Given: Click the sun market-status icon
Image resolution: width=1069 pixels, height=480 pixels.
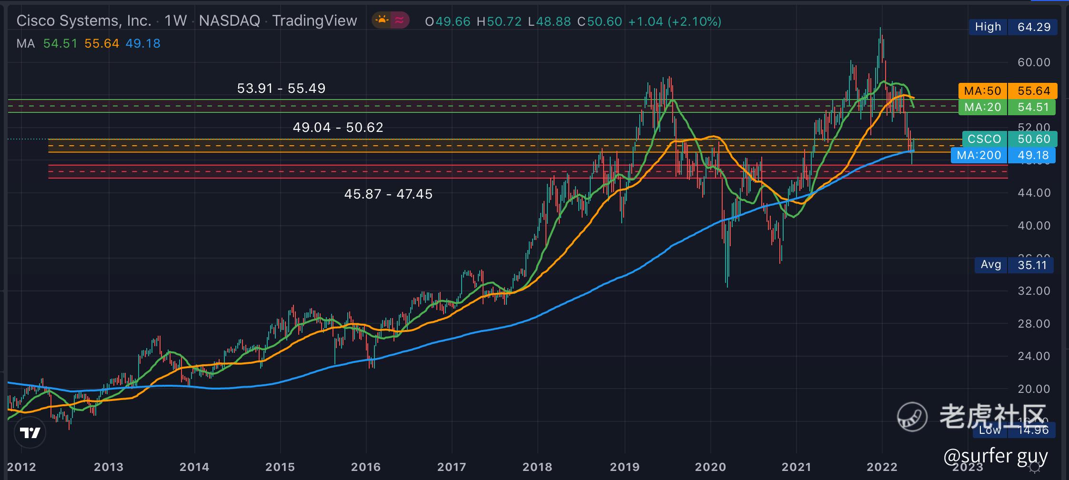Looking at the screenshot, I should 382,20.
